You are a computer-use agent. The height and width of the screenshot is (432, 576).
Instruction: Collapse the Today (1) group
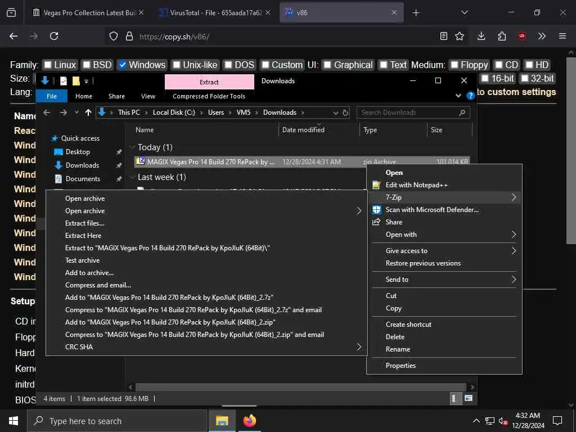pyautogui.click(x=132, y=147)
